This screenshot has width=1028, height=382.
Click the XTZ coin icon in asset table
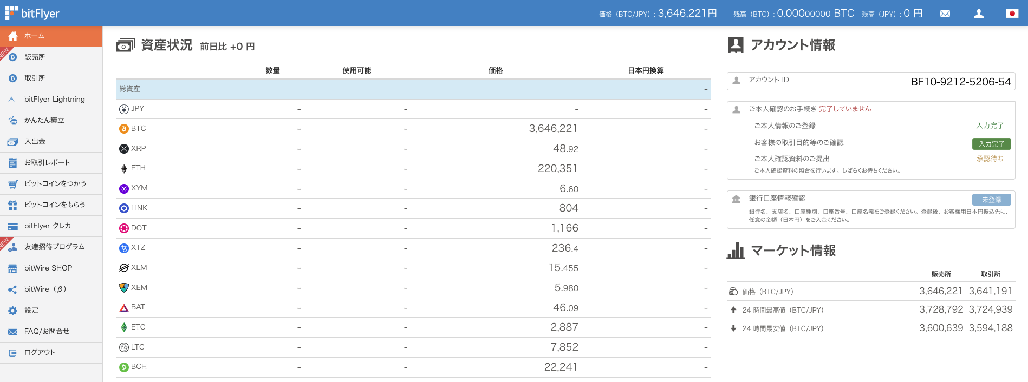coord(124,248)
